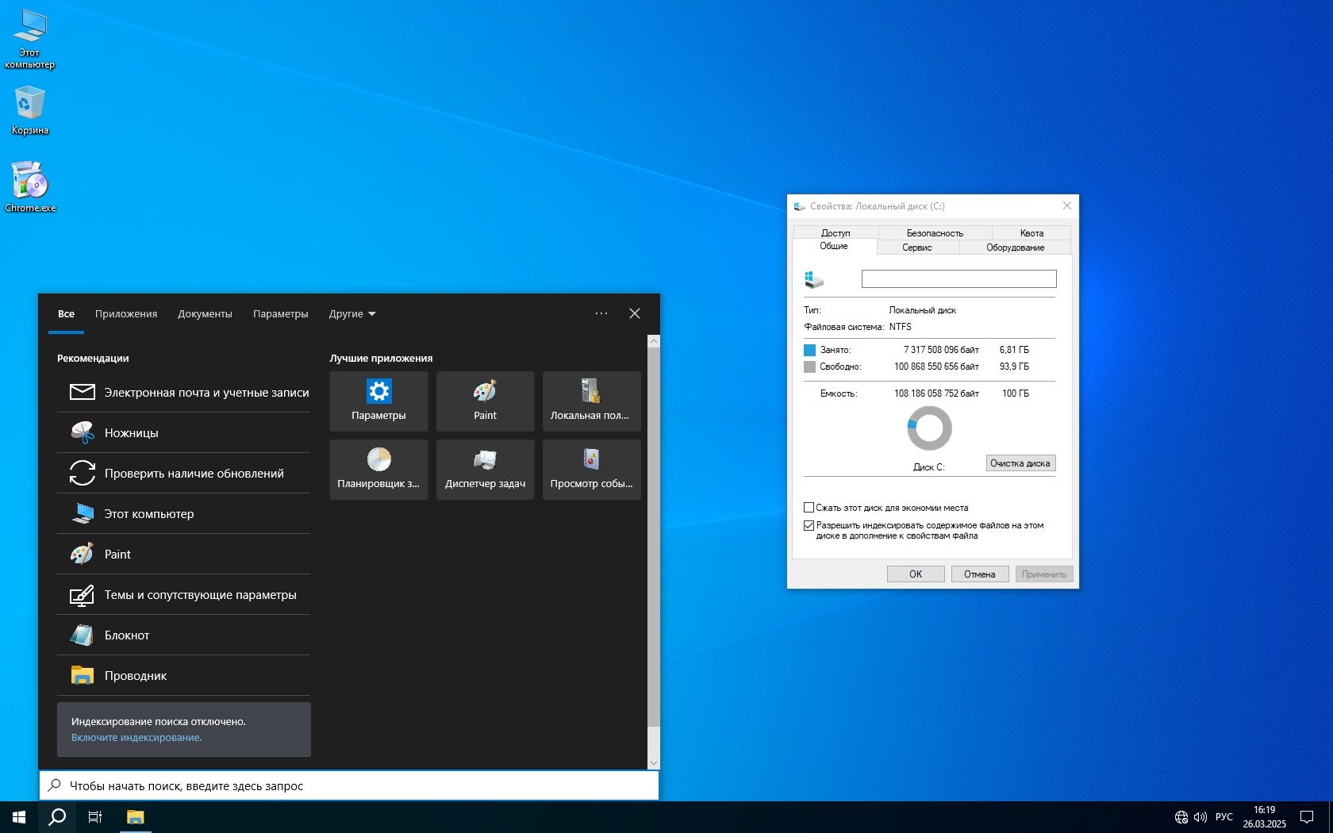Switch to the Безопасность tab
The image size is (1333, 833).
point(935,233)
